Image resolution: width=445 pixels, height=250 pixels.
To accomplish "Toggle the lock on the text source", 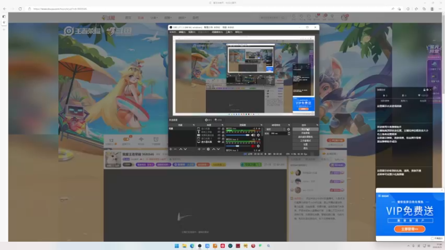I will coord(223,132).
